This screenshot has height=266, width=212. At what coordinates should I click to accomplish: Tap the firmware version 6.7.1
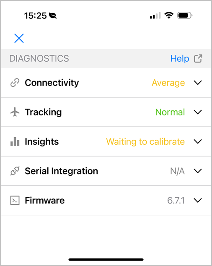(176, 201)
